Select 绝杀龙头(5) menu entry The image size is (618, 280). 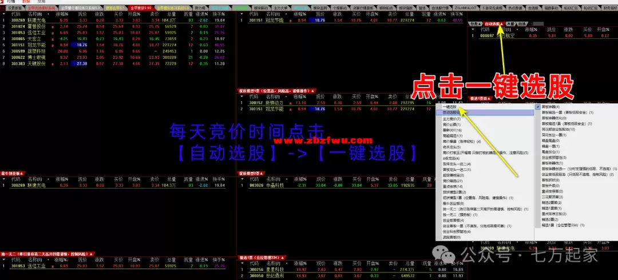450,147
